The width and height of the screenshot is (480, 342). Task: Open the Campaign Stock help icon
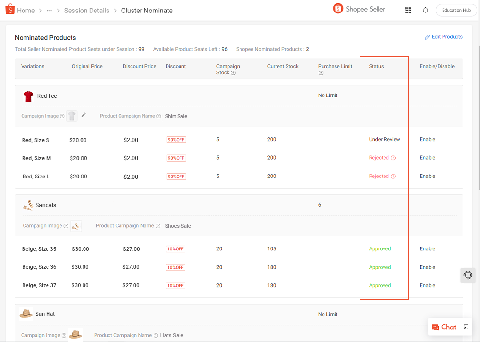(x=234, y=72)
